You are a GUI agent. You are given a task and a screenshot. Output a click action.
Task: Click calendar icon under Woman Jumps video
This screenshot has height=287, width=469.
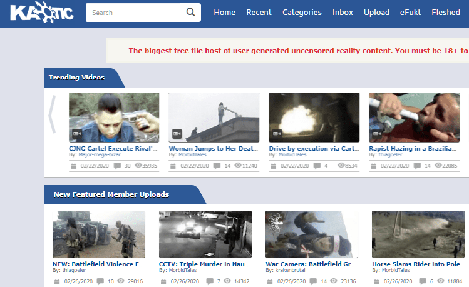(x=173, y=166)
